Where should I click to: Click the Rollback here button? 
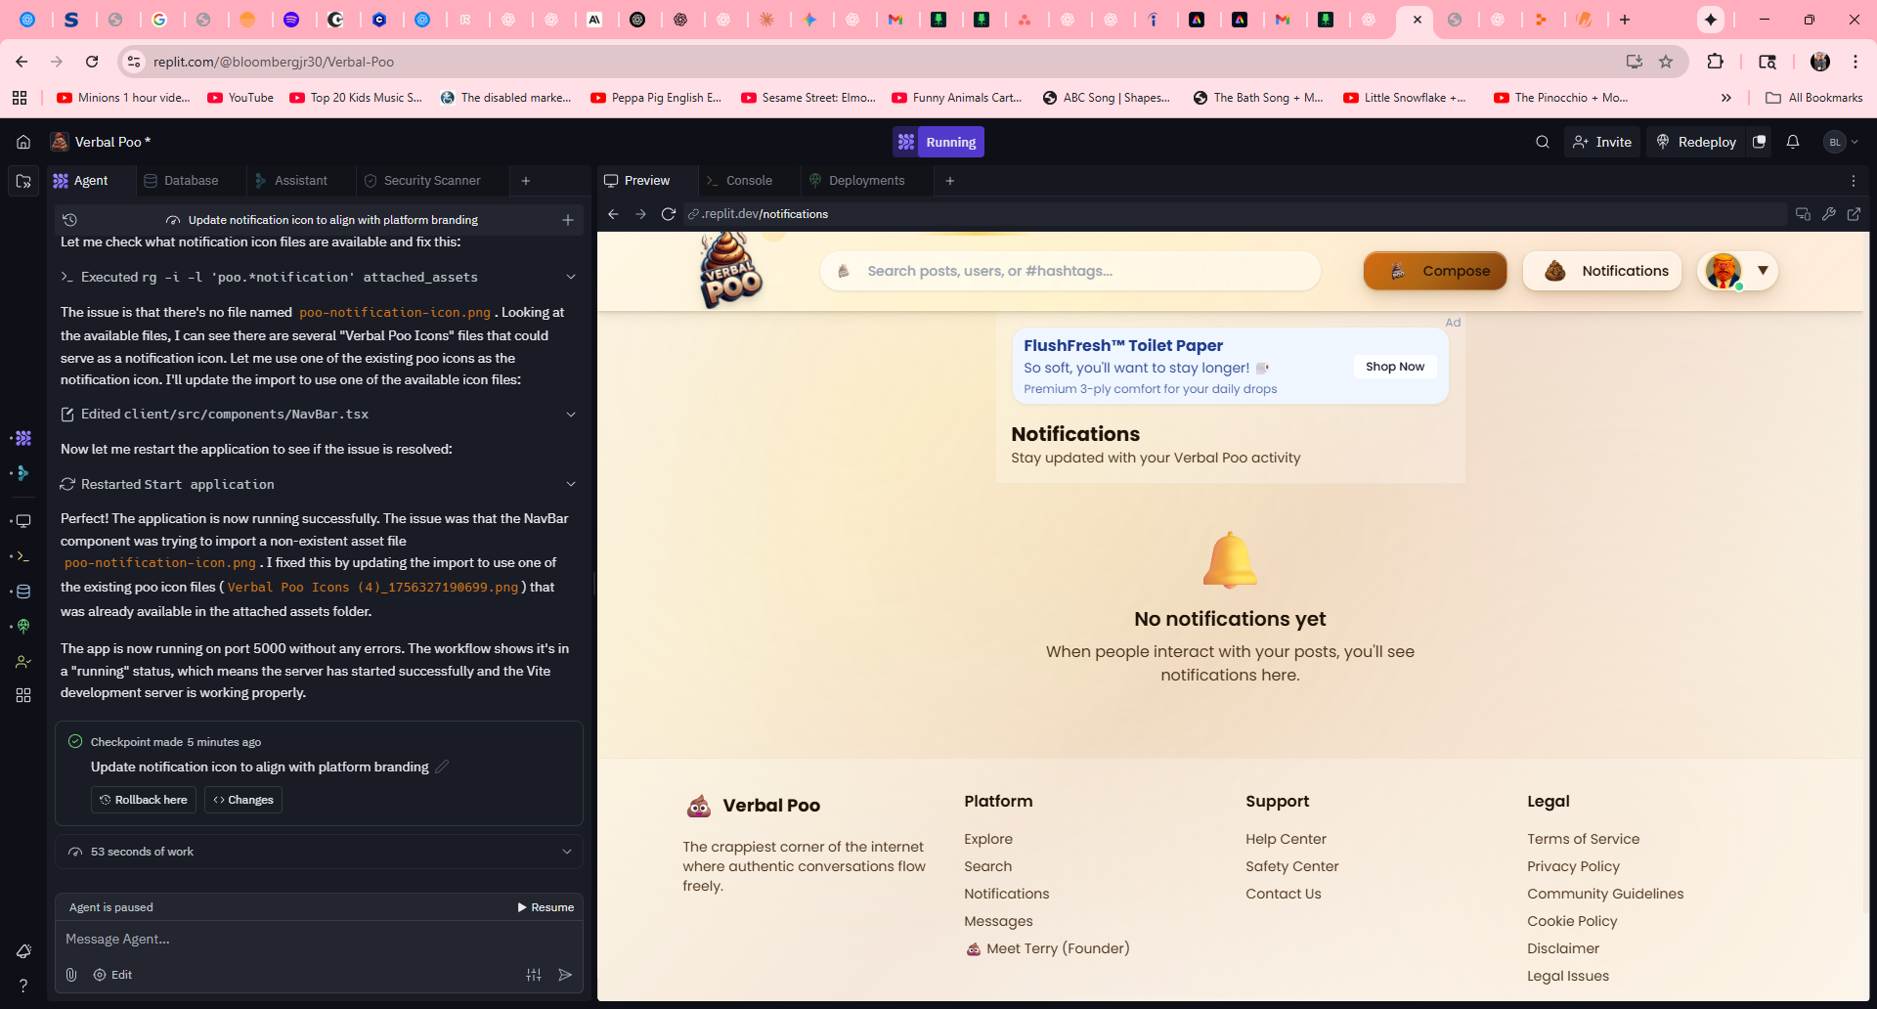tap(144, 800)
